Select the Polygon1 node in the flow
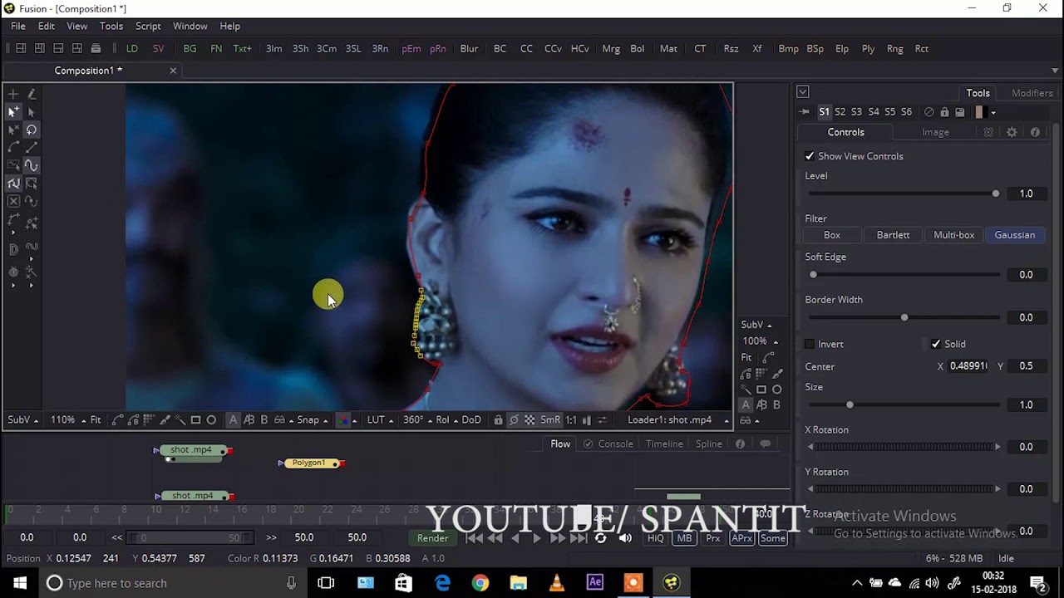The image size is (1064, 598). point(309,463)
